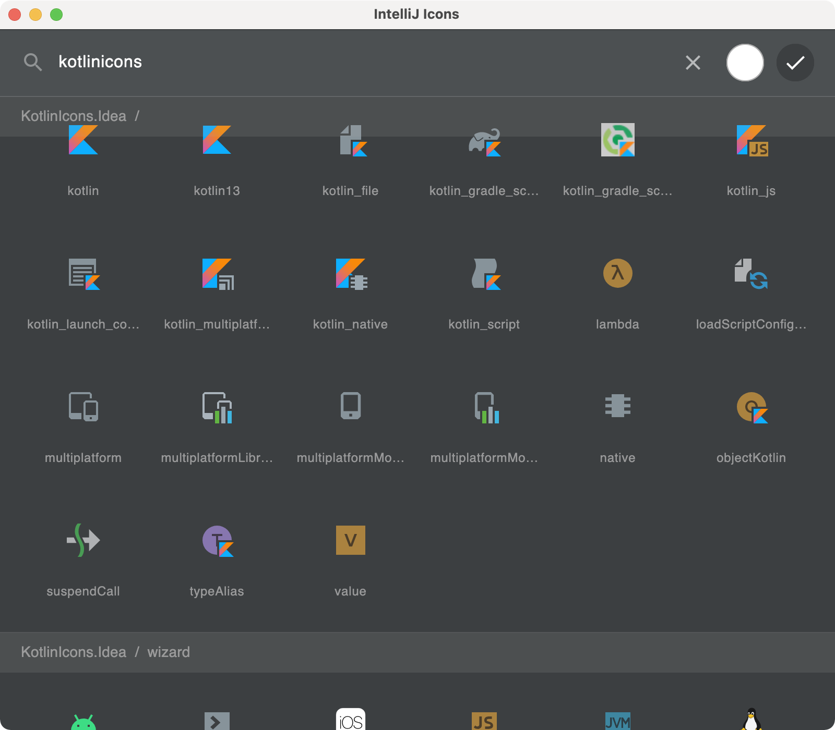Viewport: 835px width, 730px height.
Task: Click the kotlin_multiplatf… label text
Action: (x=217, y=324)
